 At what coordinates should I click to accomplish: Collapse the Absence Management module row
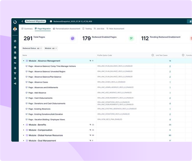pyautogui.click(x=24, y=61)
